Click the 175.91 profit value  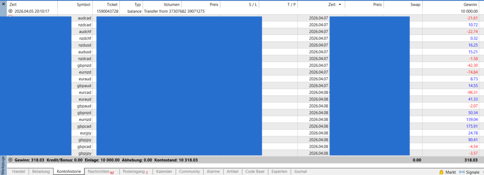point(472,126)
